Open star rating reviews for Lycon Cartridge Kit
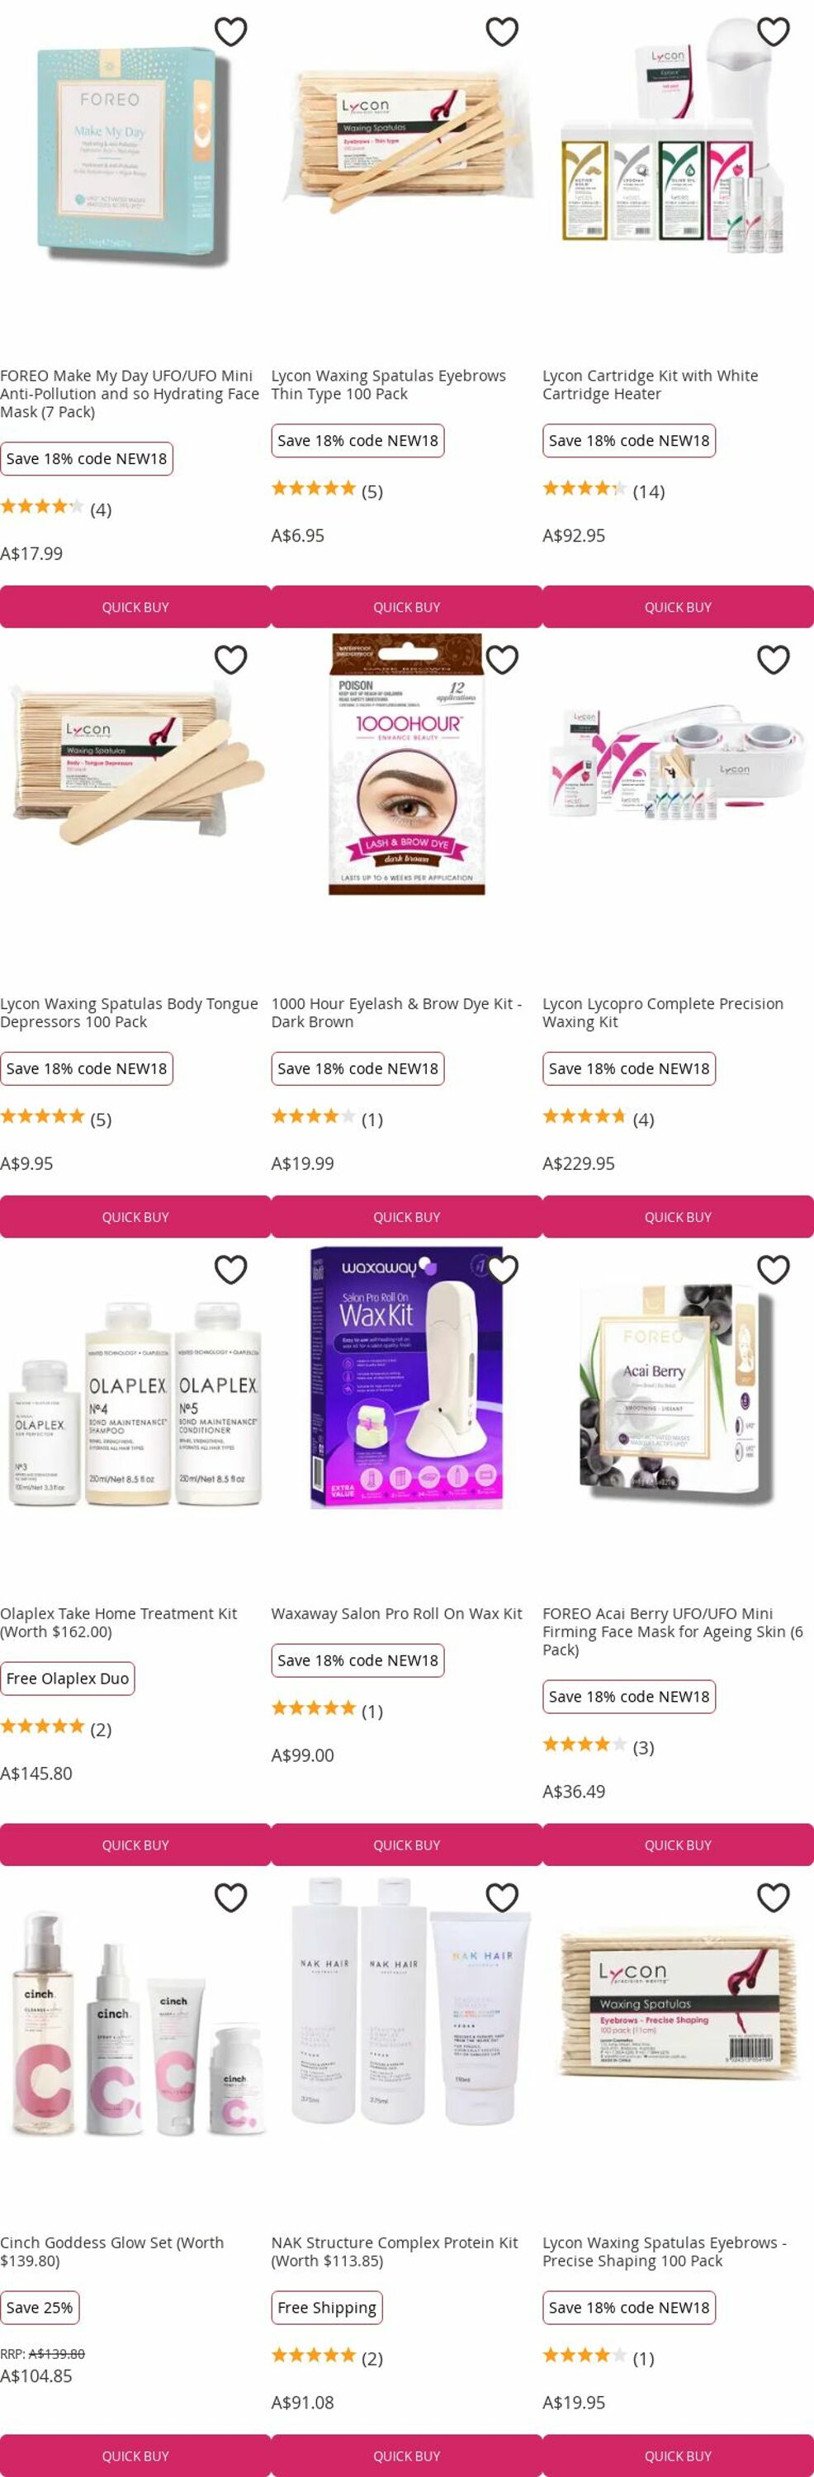 point(603,490)
